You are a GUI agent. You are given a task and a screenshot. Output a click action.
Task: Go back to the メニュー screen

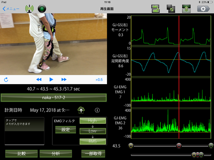(x=11, y=9)
